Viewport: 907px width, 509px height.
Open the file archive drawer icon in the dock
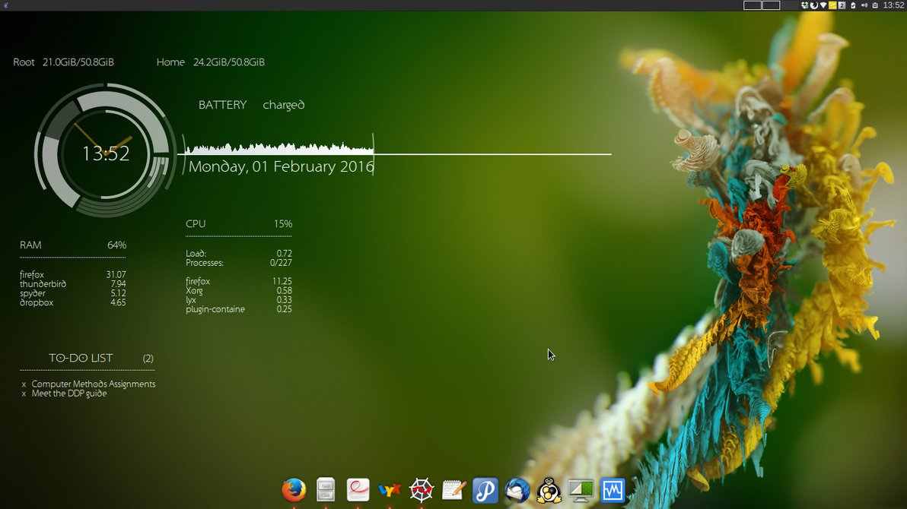click(x=326, y=490)
